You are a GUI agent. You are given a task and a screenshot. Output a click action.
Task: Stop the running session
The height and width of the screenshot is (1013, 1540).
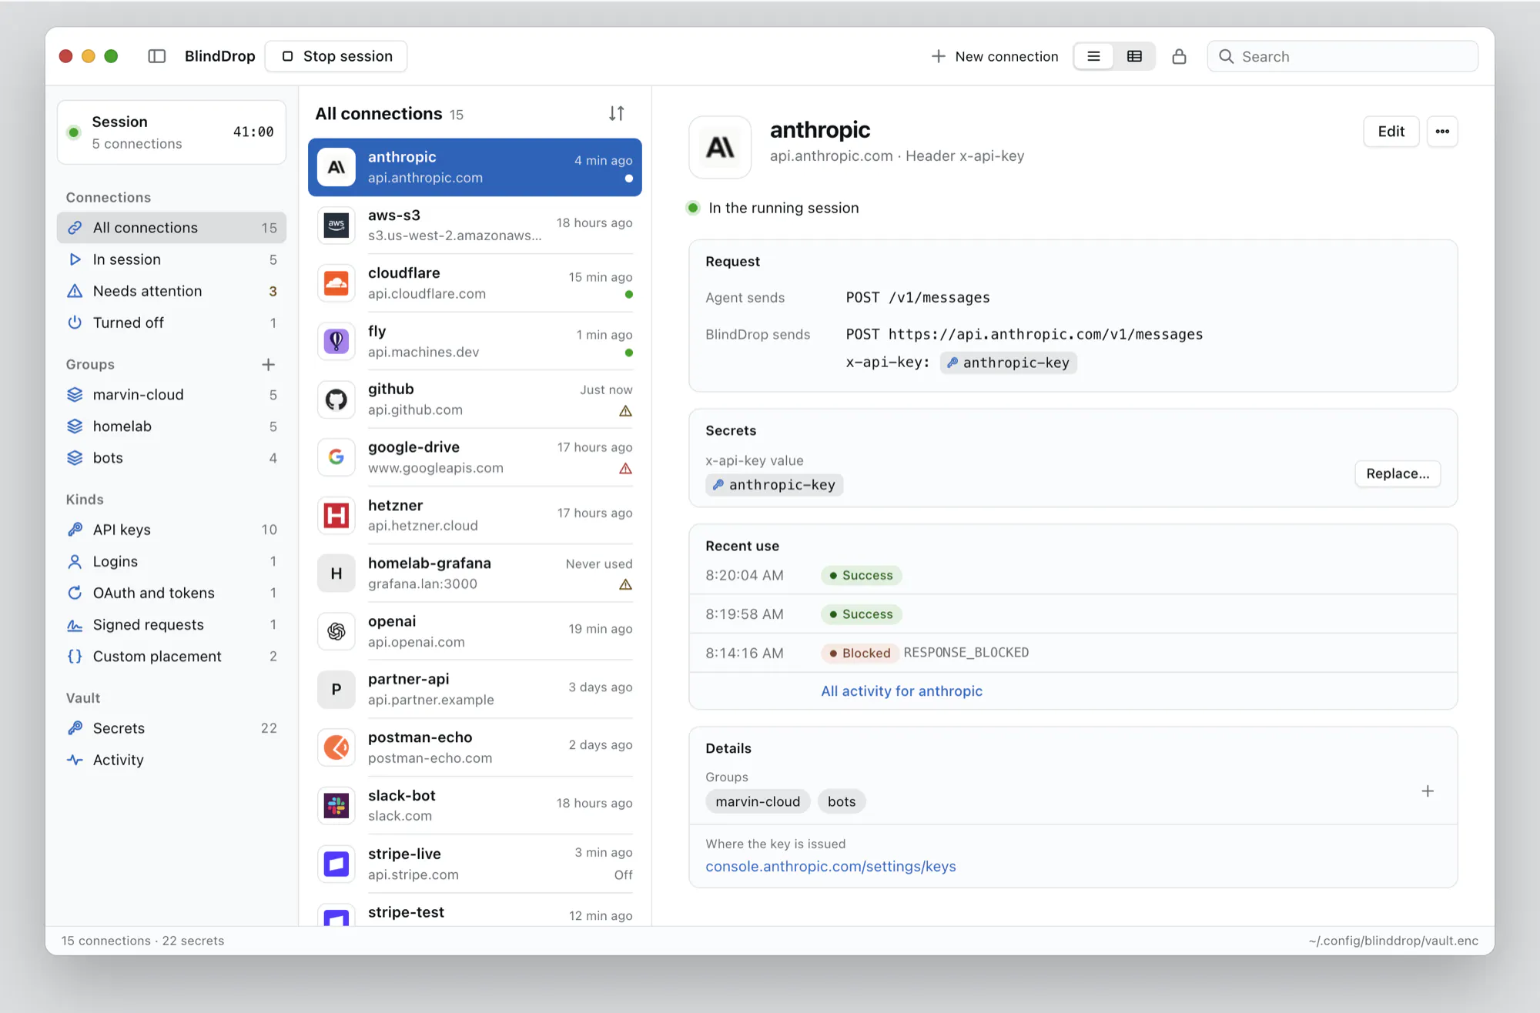coord(336,56)
